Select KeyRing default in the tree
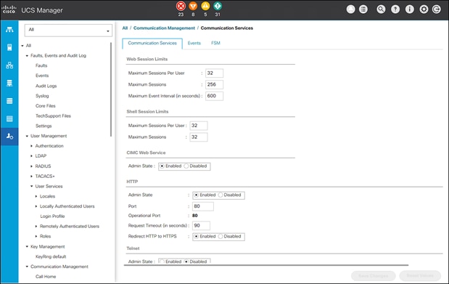This screenshot has width=449, height=284. (51, 256)
